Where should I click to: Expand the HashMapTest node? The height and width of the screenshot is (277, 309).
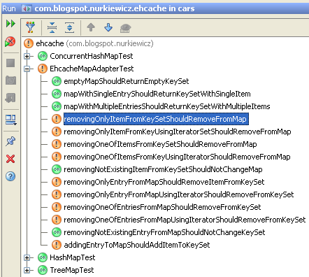27,257
